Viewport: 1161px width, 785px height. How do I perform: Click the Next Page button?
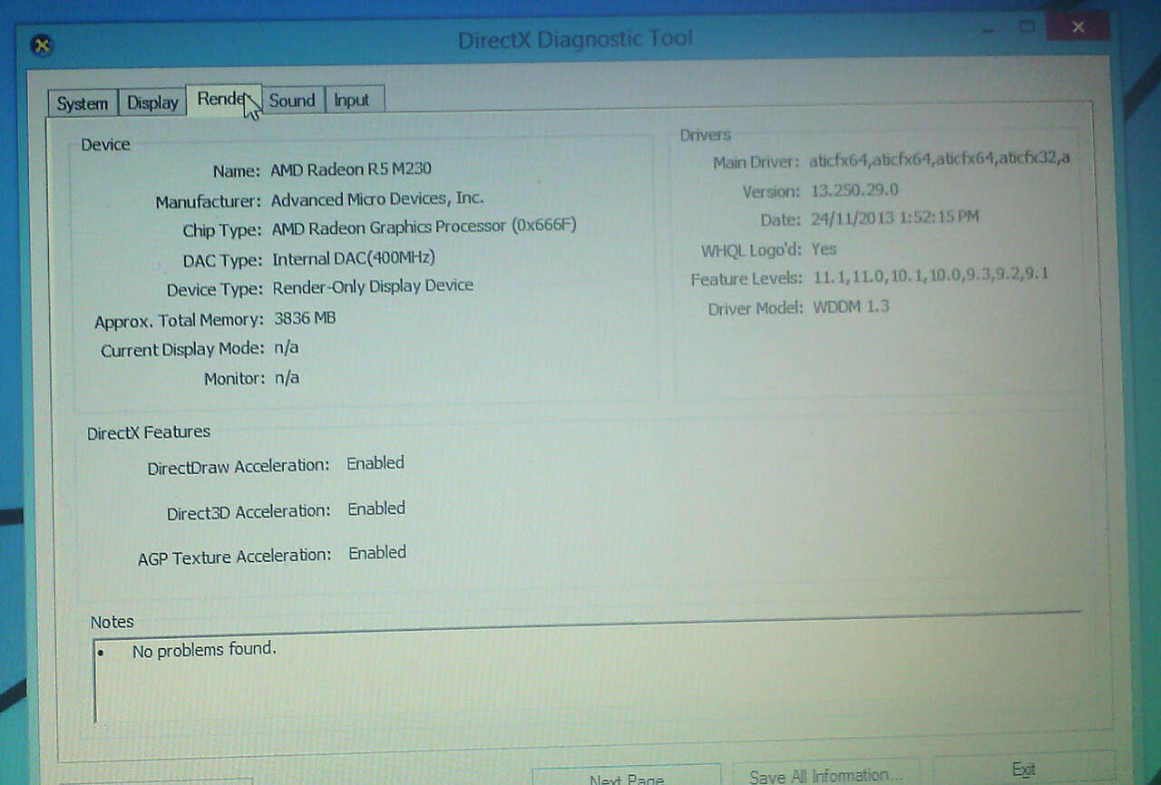626,777
